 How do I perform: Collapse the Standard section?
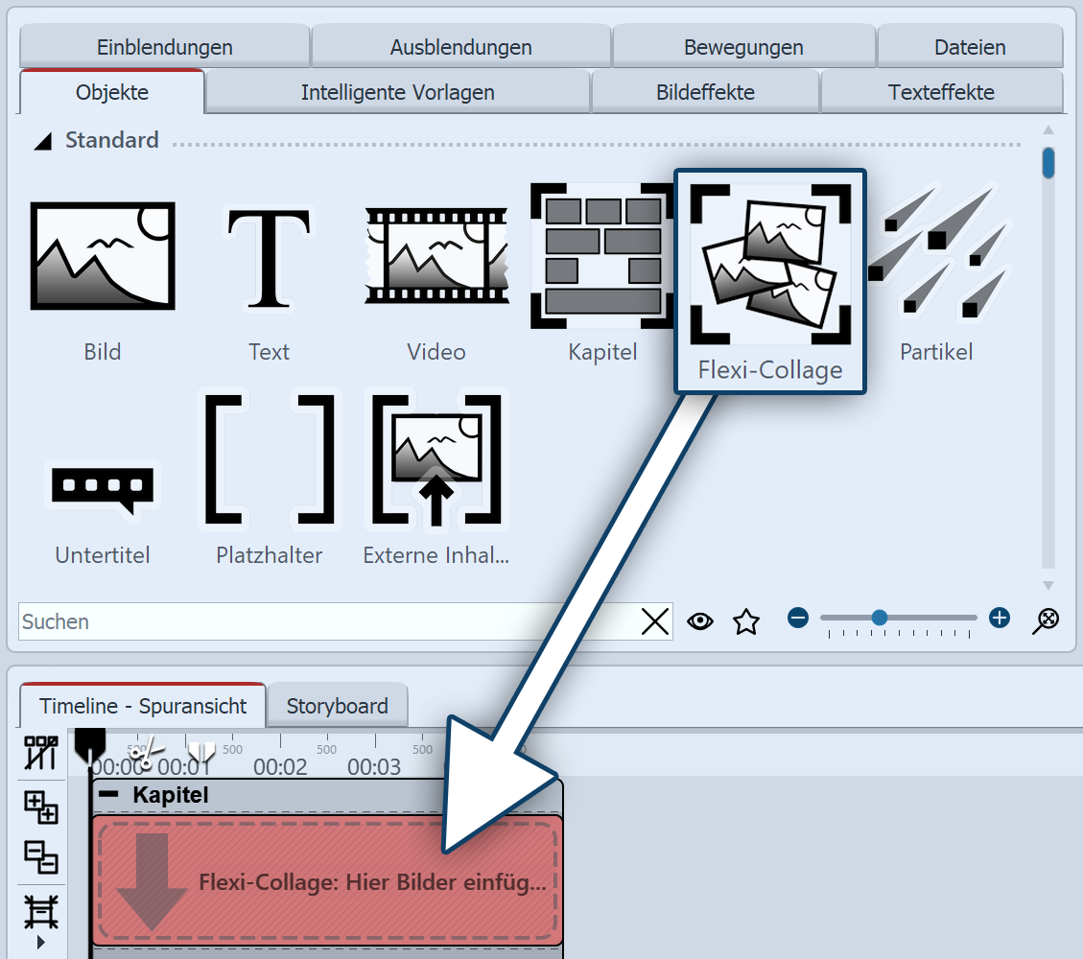(43, 140)
